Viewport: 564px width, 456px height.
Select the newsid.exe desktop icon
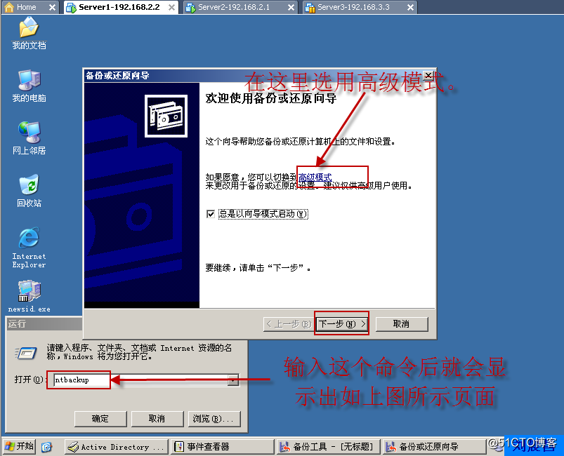tap(29, 296)
